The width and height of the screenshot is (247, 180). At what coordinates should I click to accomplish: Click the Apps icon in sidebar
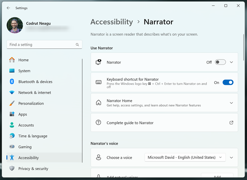(12, 114)
